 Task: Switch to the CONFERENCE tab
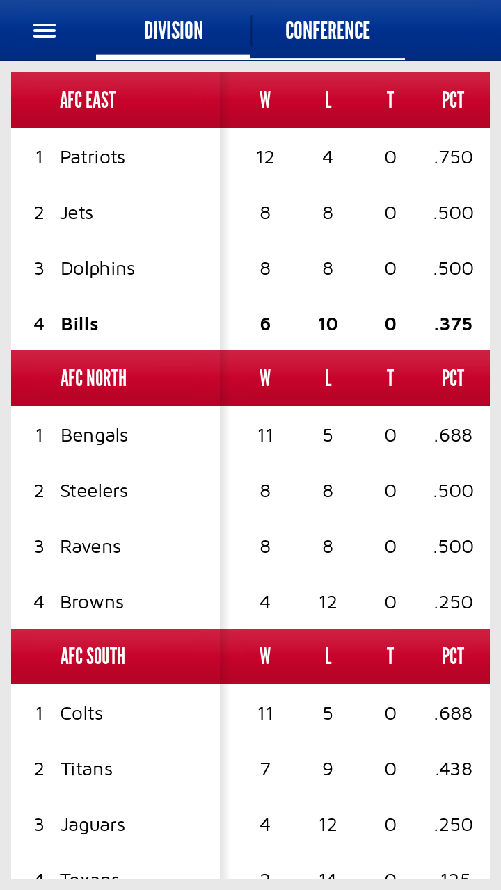[327, 30]
